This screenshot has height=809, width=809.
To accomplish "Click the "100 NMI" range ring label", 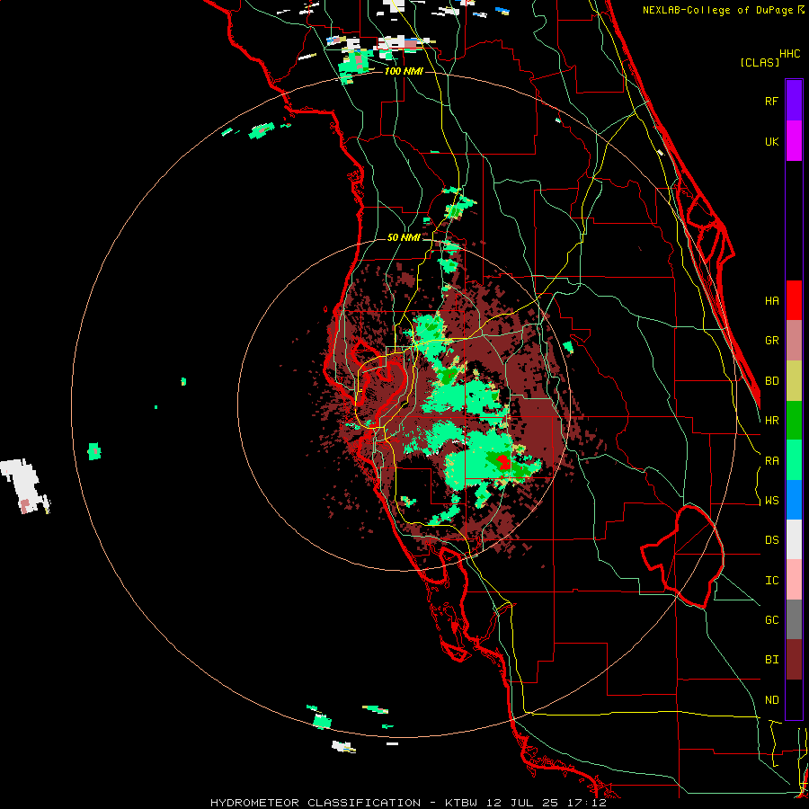I will point(404,71).
